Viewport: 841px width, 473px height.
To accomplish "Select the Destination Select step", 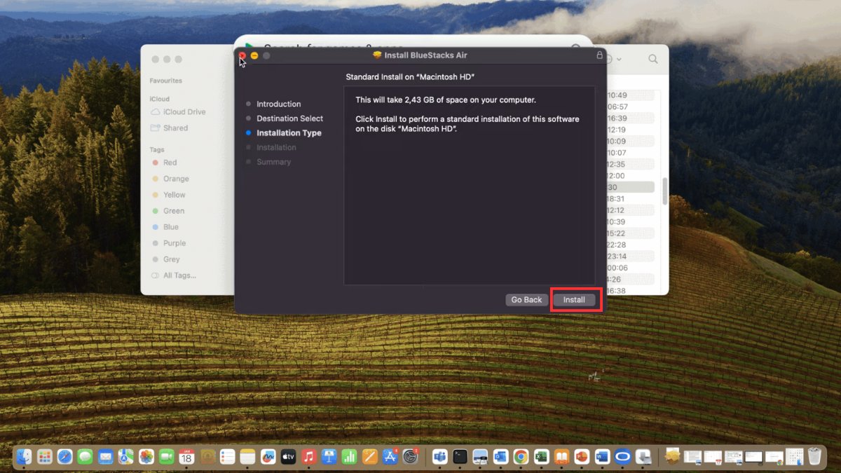I will tap(289, 118).
